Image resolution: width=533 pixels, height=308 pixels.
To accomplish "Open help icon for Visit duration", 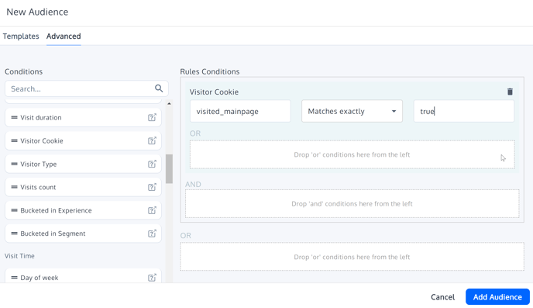I will [152, 117].
